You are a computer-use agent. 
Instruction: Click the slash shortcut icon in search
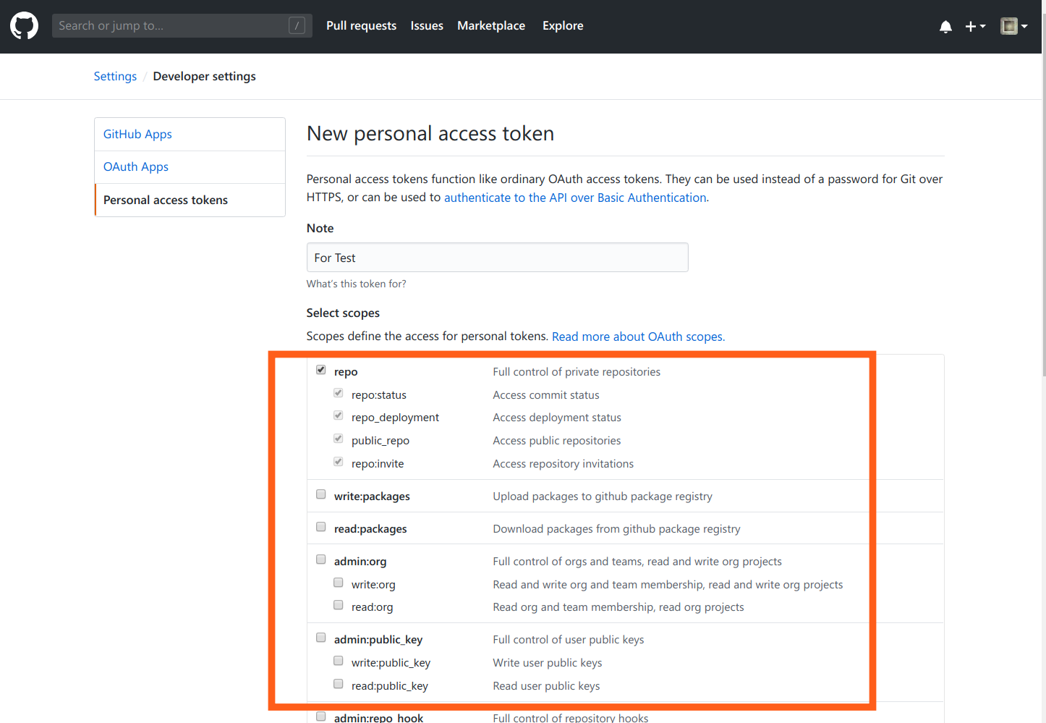297,25
